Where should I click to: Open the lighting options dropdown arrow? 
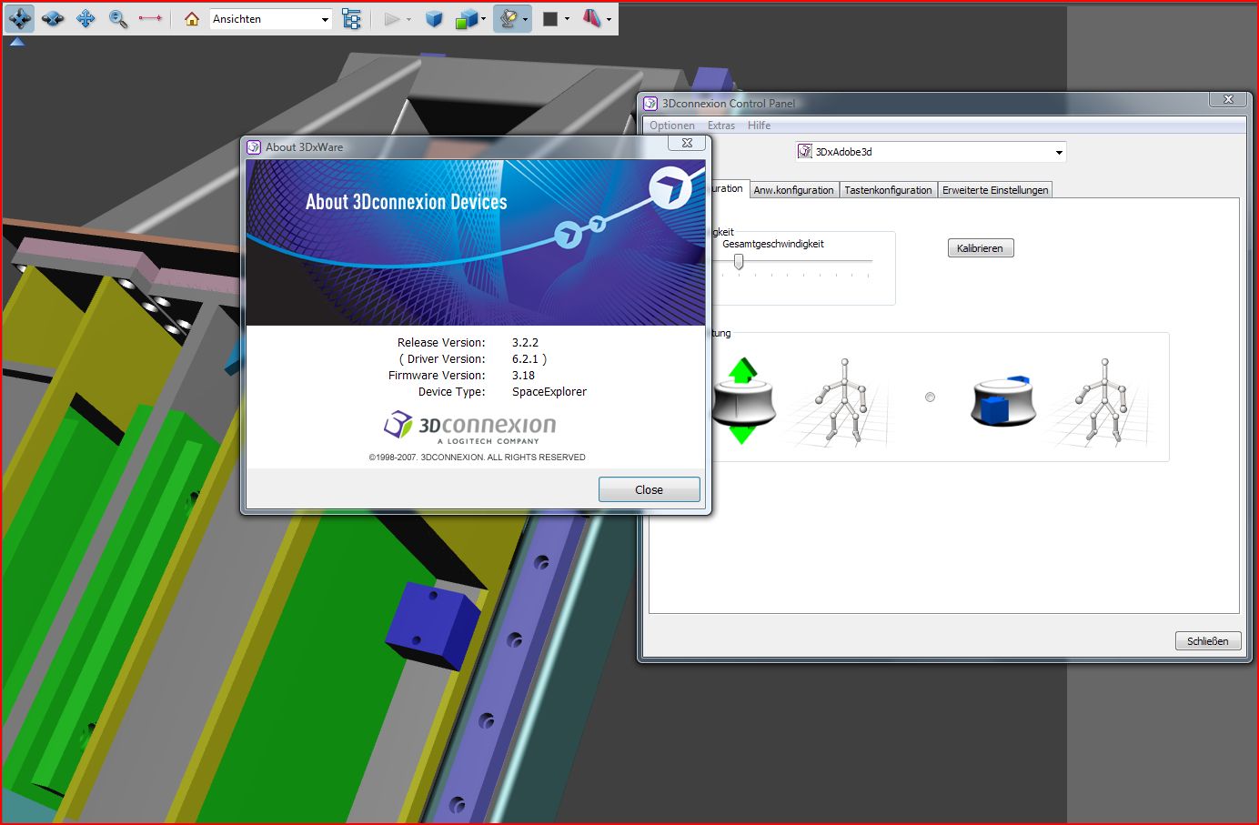pos(525,19)
